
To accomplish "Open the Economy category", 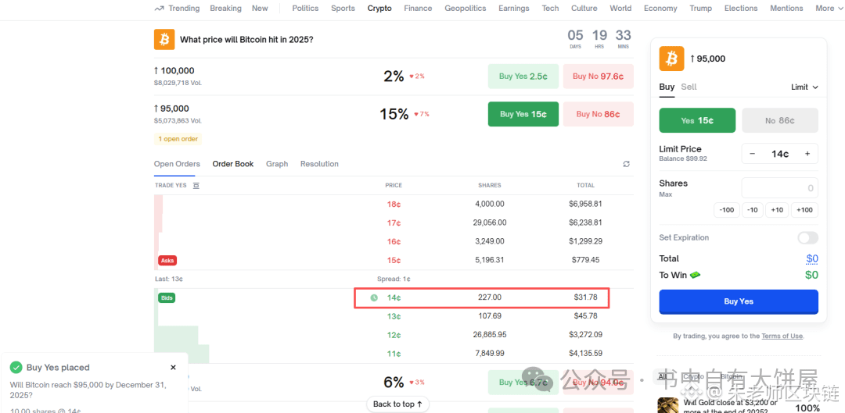I will [660, 8].
